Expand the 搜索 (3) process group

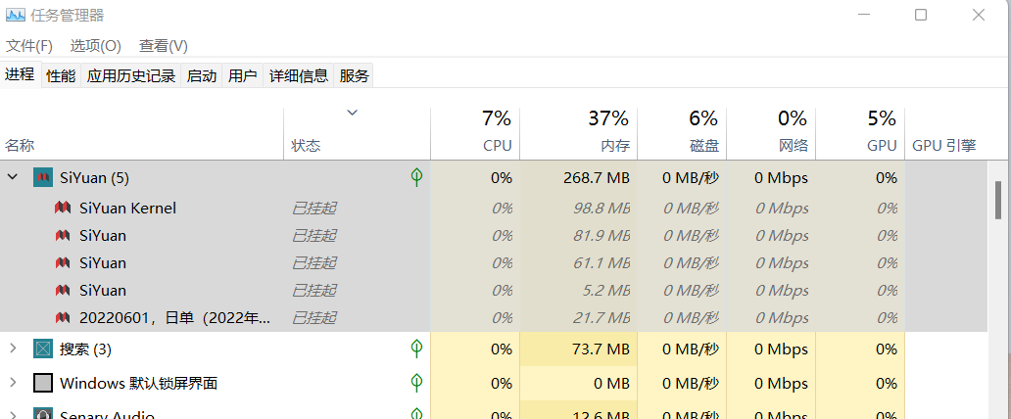(13, 349)
